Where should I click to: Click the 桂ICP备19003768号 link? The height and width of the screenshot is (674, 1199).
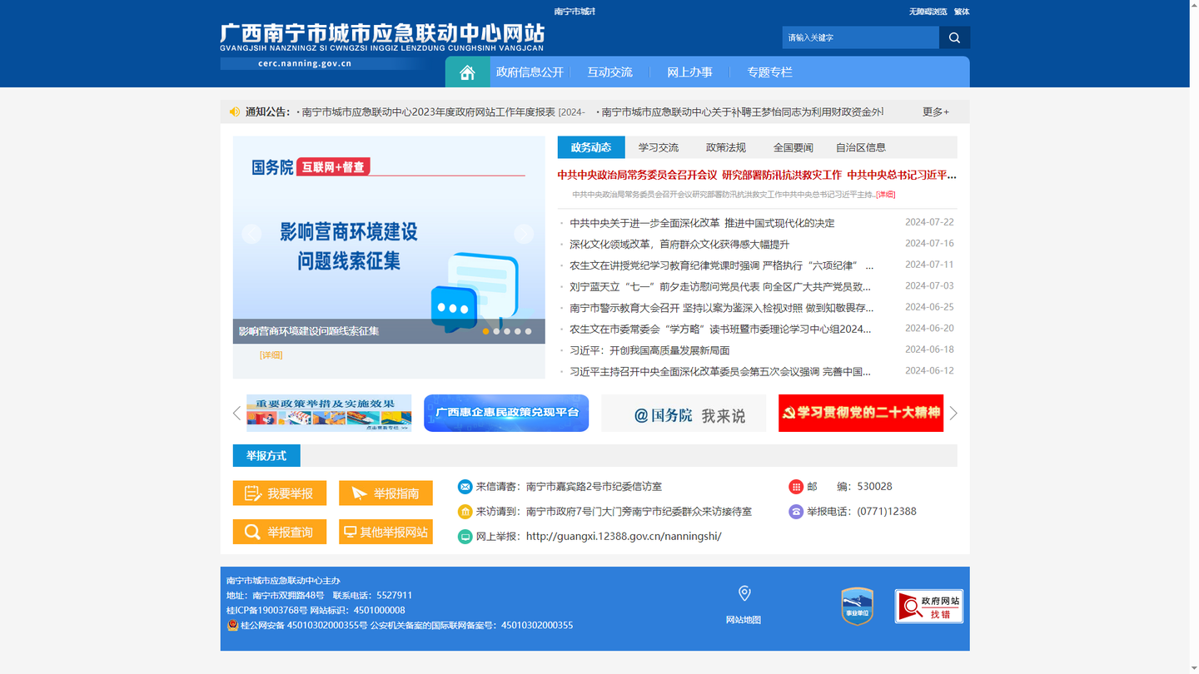(266, 610)
